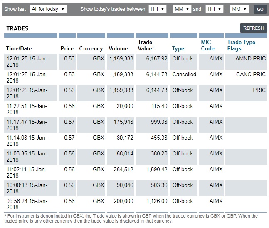
Task: Sort by the Type column header
Action: tap(178, 48)
